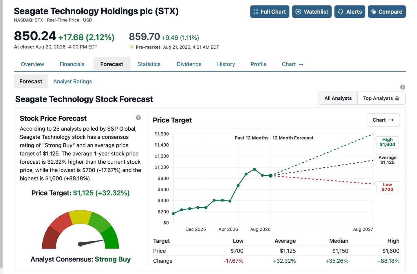Open the Analyst Ratings sub-tab
This screenshot has height=274, width=417.
coord(72,81)
